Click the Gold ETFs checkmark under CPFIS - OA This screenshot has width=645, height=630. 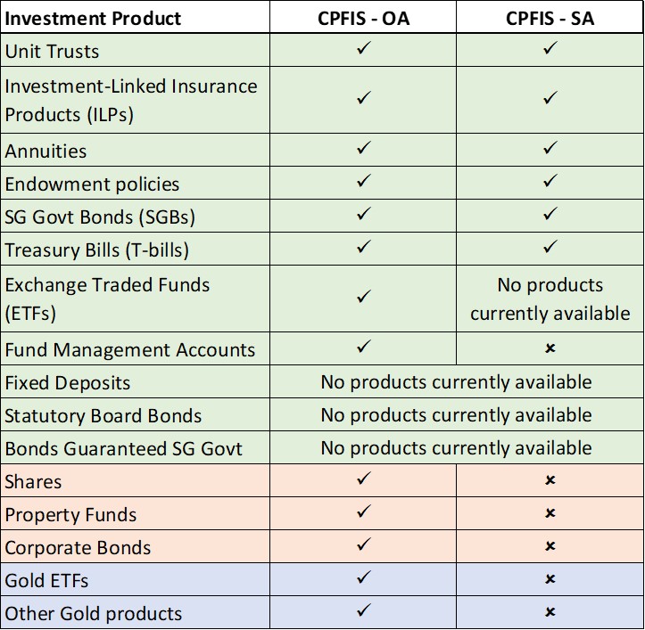(363, 579)
